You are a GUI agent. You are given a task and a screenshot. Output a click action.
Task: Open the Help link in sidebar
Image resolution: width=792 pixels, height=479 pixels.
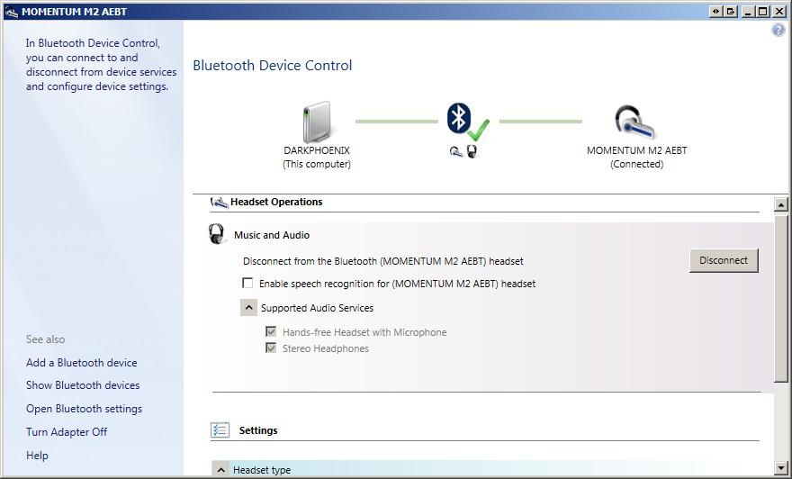[x=37, y=455]
